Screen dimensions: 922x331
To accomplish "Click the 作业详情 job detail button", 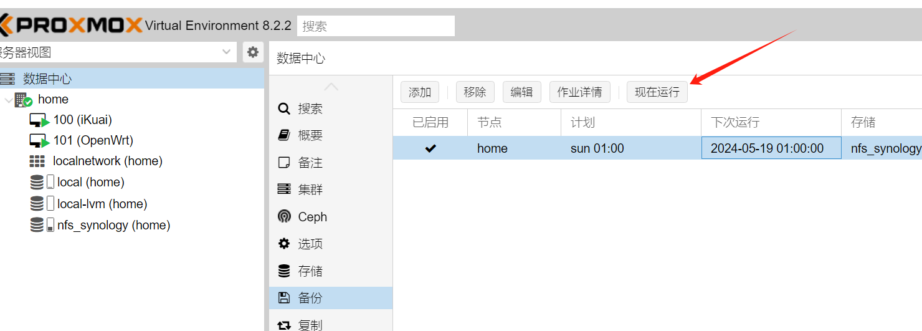I will pos(579,92).
